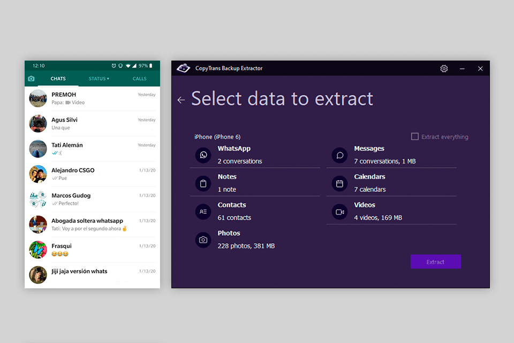Click Marcos Gudog avatar thumbnail
514x343 pixels.
[38, 199]
